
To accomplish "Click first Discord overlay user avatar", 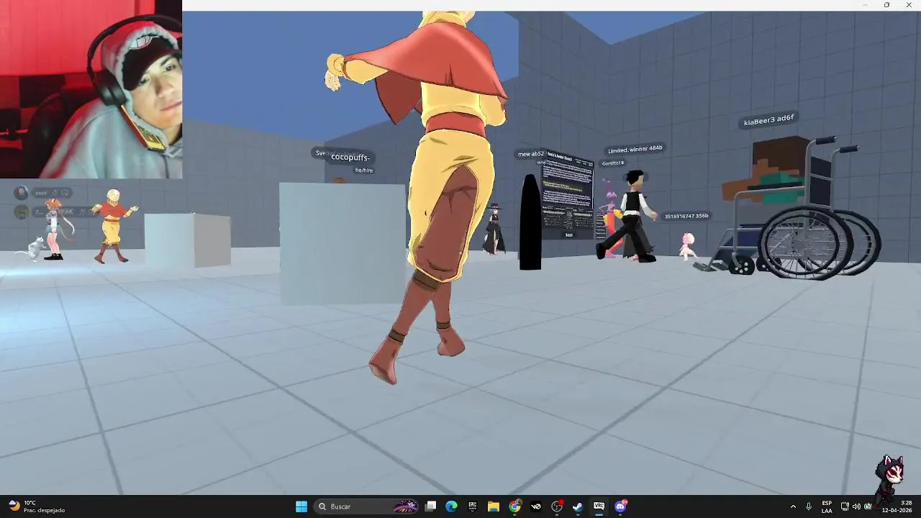I will [22, 192].
